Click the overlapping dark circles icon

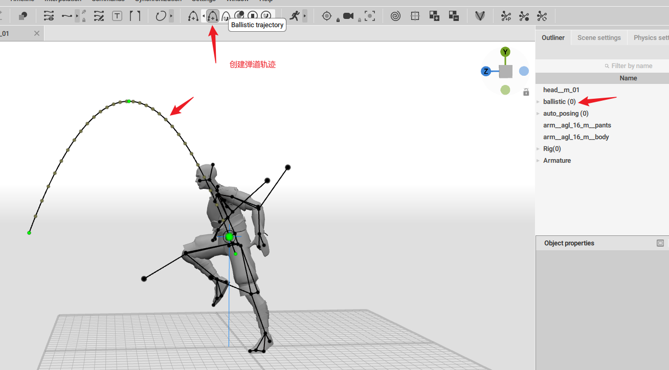click(239, 16)
